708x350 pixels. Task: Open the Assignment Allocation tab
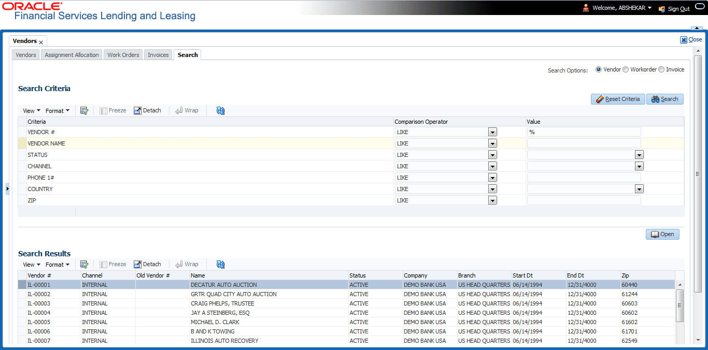(x=72, y=55)
